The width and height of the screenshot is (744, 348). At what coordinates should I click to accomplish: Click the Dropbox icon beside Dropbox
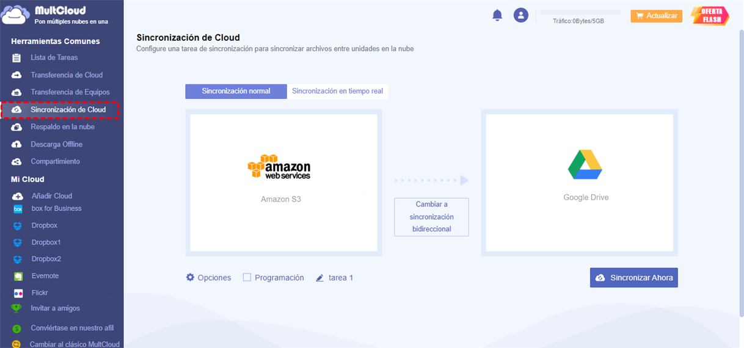[18, 225]
